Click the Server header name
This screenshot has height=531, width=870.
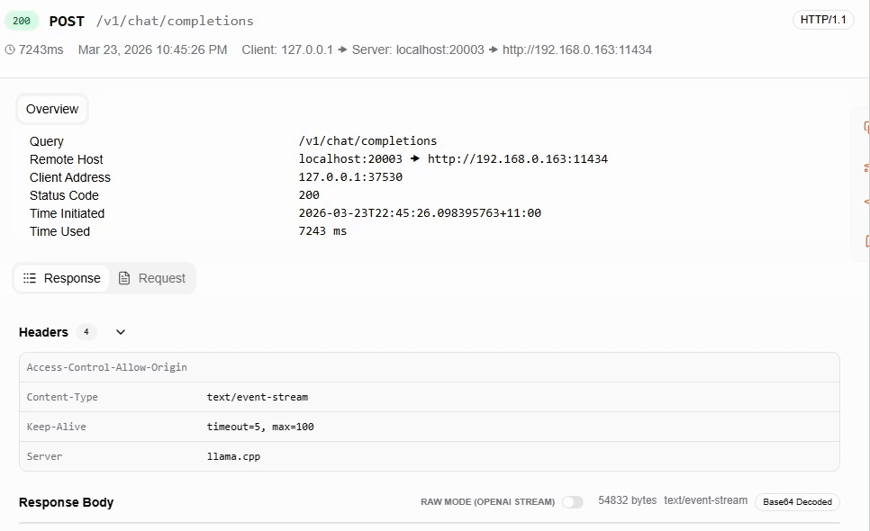[x=44, y=456]
